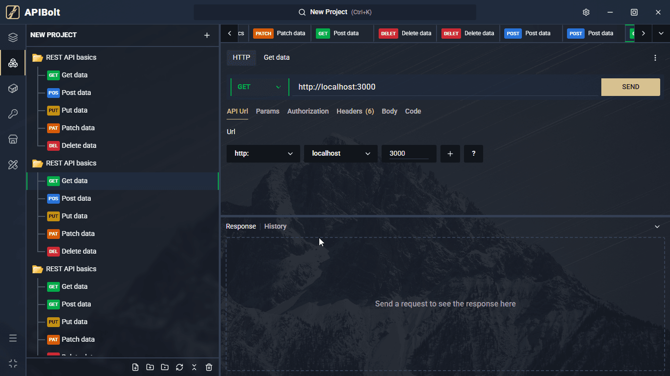Collapse all folders using the bottom toolbar icon
This screenshot has height=376, width=670.
194,367
